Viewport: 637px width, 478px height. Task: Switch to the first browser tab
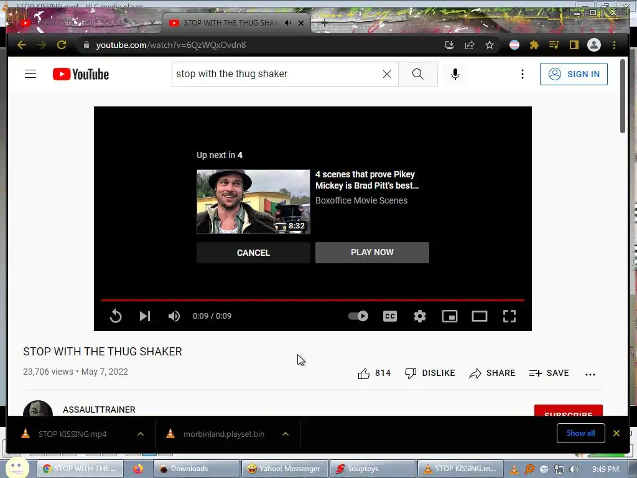point(84,23)
